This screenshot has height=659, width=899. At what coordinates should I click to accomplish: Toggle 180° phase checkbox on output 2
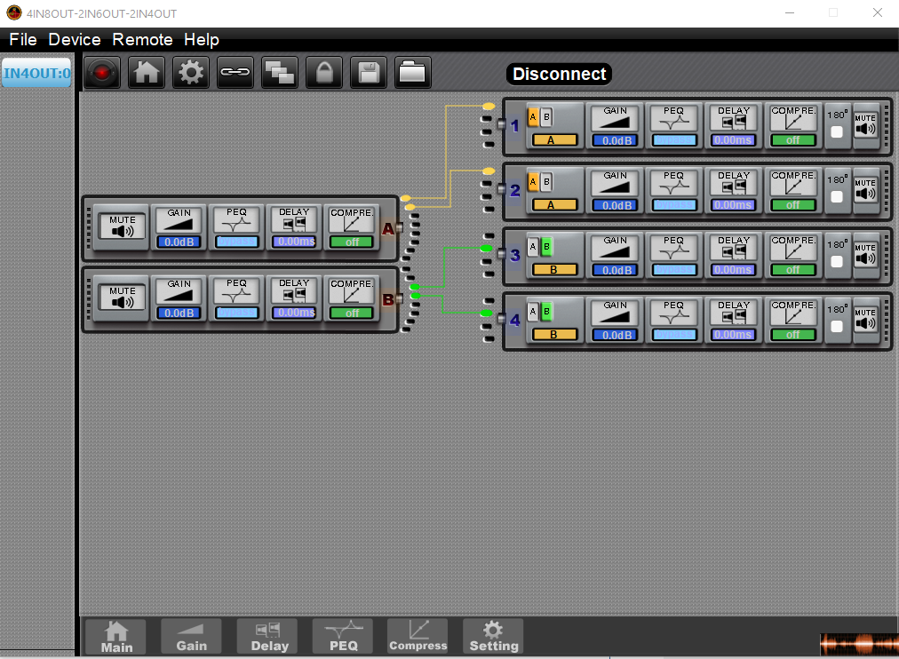click(837, 196)
